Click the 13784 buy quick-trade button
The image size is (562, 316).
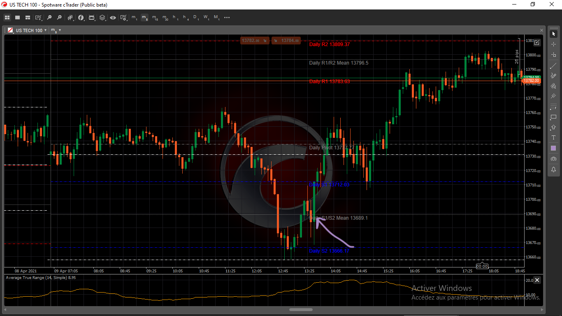coord(286,40)
